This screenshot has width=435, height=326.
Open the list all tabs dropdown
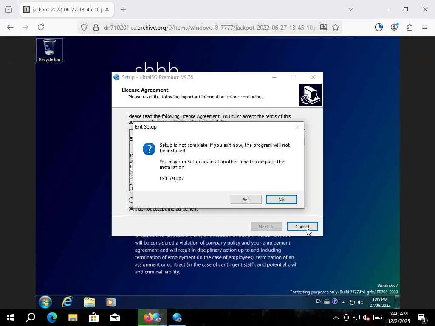(x=351, y=9)
